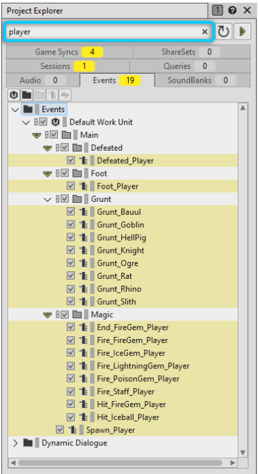Image resolution: width=258 pixels, height=474 pixels.
Task: Select the Events tab
Action: click(x=117, y=80)
